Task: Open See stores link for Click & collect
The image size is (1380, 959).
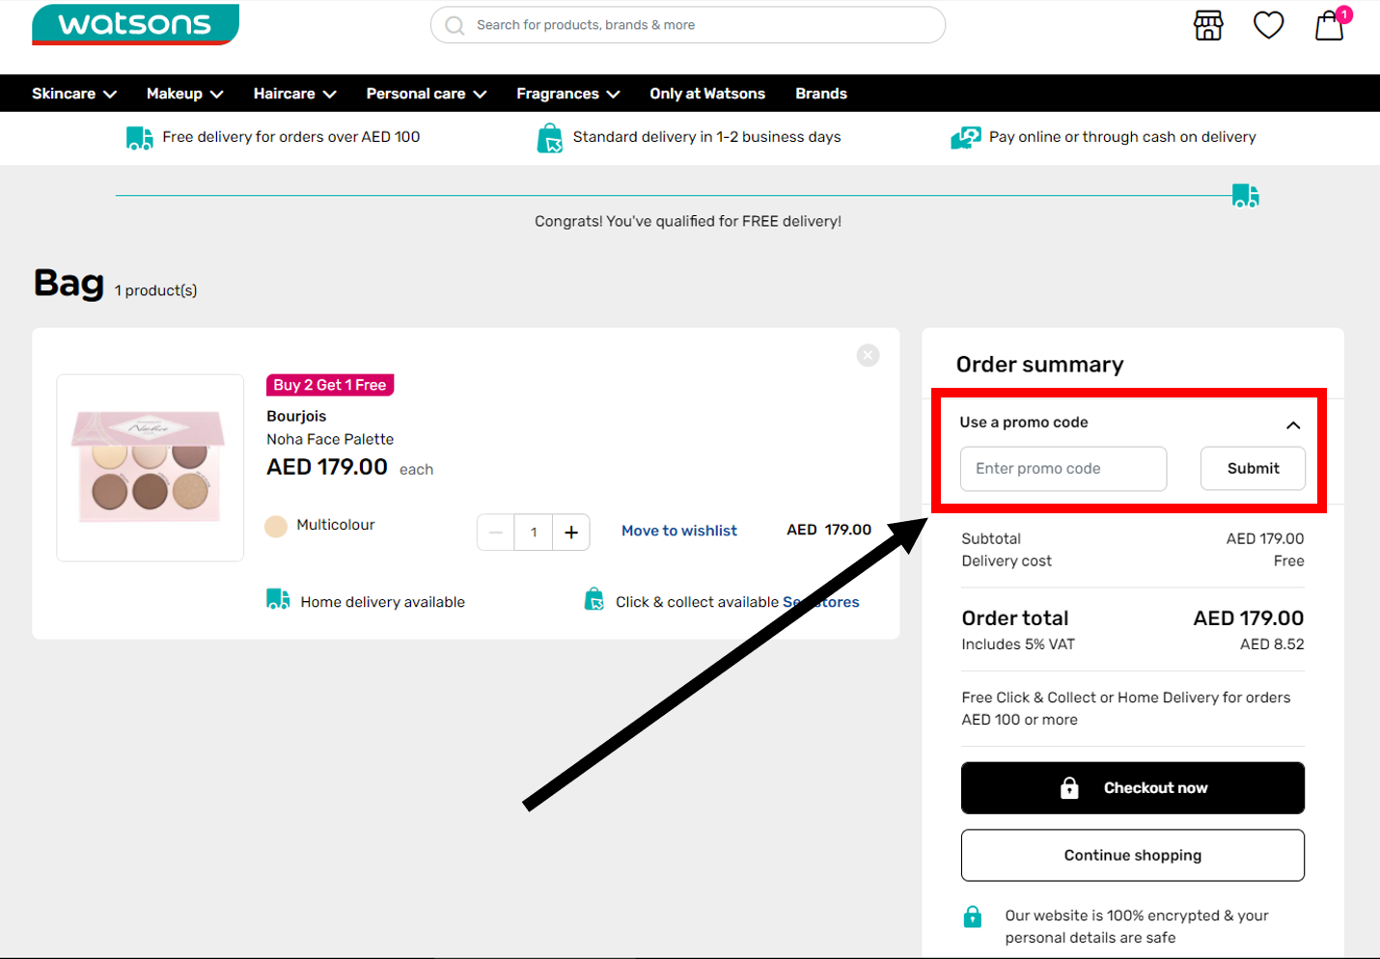Action: point(821,601)
